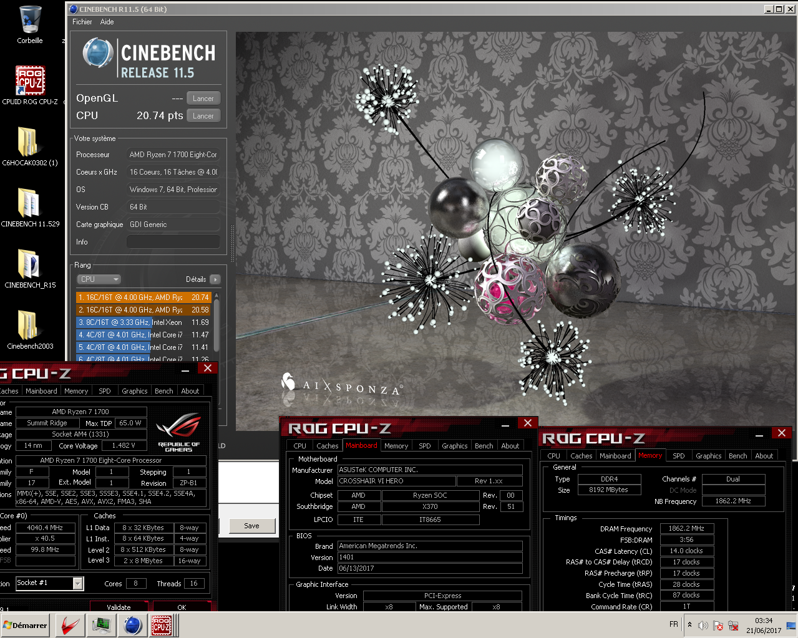The height and width of the screenshot is (638, 798).
Task: Select the Intel Xeon 11.69 ranking row
Action: pos(144,322)
